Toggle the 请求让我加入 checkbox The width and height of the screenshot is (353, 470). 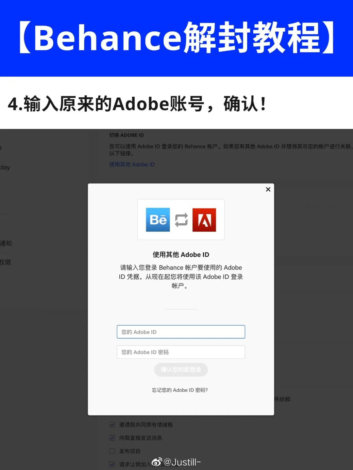click(112, 464)
